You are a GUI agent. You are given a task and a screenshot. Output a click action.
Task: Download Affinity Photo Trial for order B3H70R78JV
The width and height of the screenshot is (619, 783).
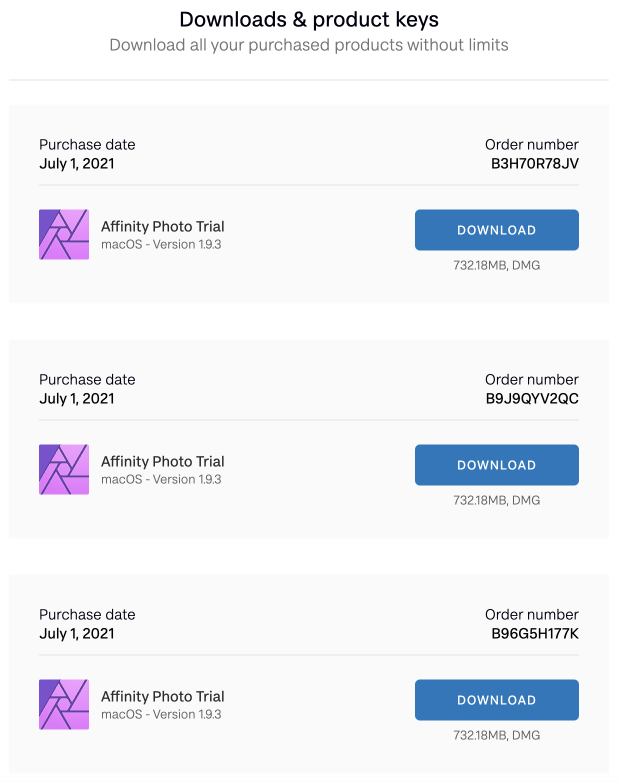[496, 230]
